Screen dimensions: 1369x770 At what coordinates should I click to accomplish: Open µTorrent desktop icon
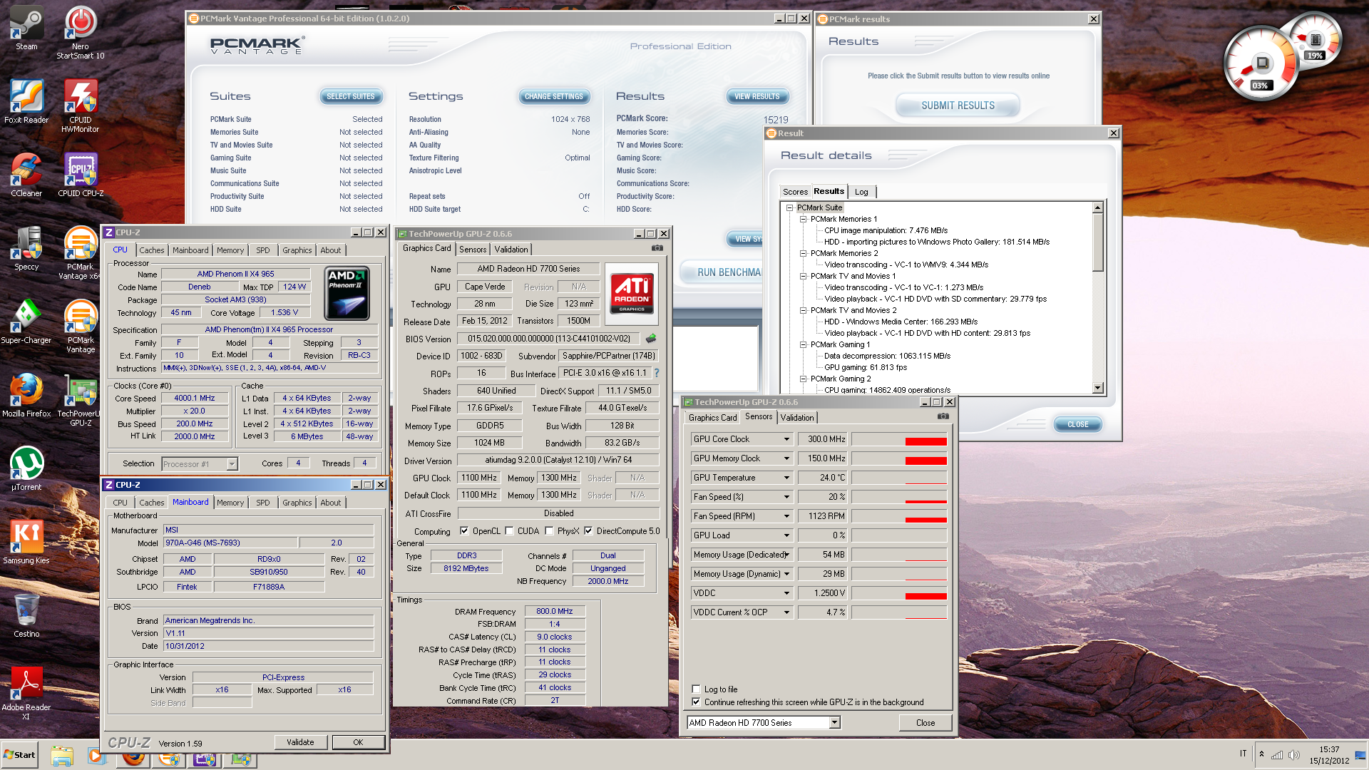(x=26, y=469)
